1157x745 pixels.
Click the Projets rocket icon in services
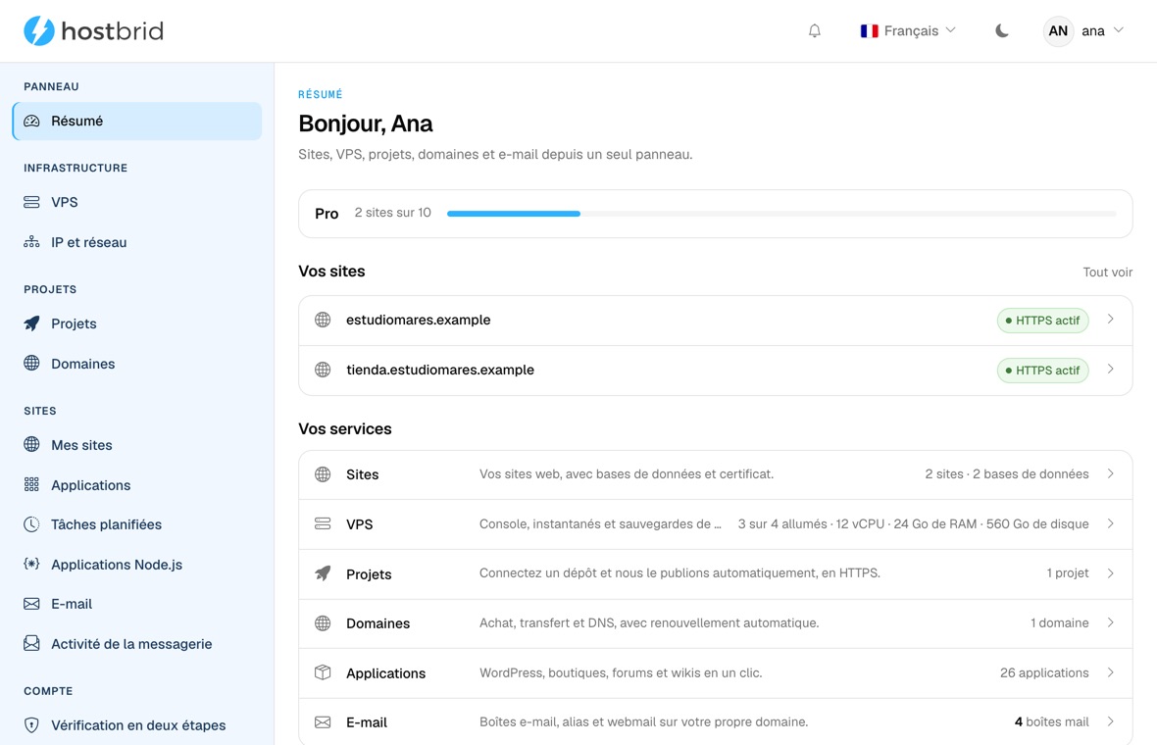point(323,573)
